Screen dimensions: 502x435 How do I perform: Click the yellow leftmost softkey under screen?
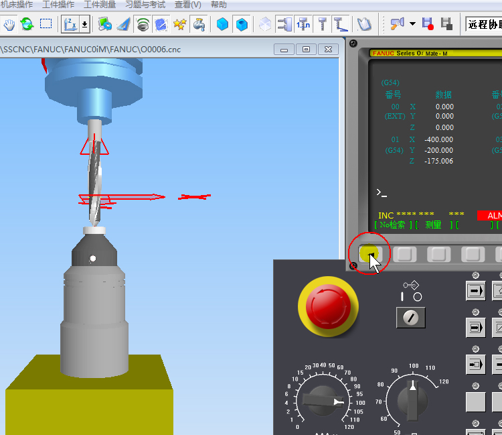[x=370, y=254]
